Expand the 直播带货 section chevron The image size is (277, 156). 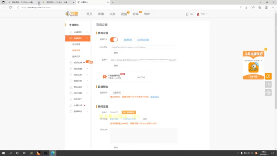(x=87, y=111)
